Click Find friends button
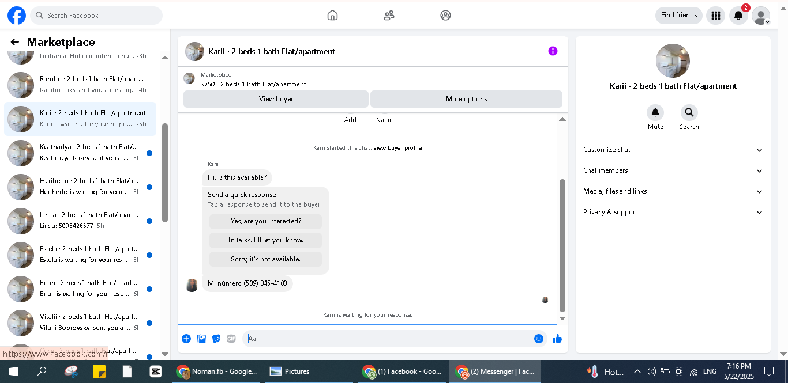The width and height of the screenshot is (788, 383). tap(679, 16)
